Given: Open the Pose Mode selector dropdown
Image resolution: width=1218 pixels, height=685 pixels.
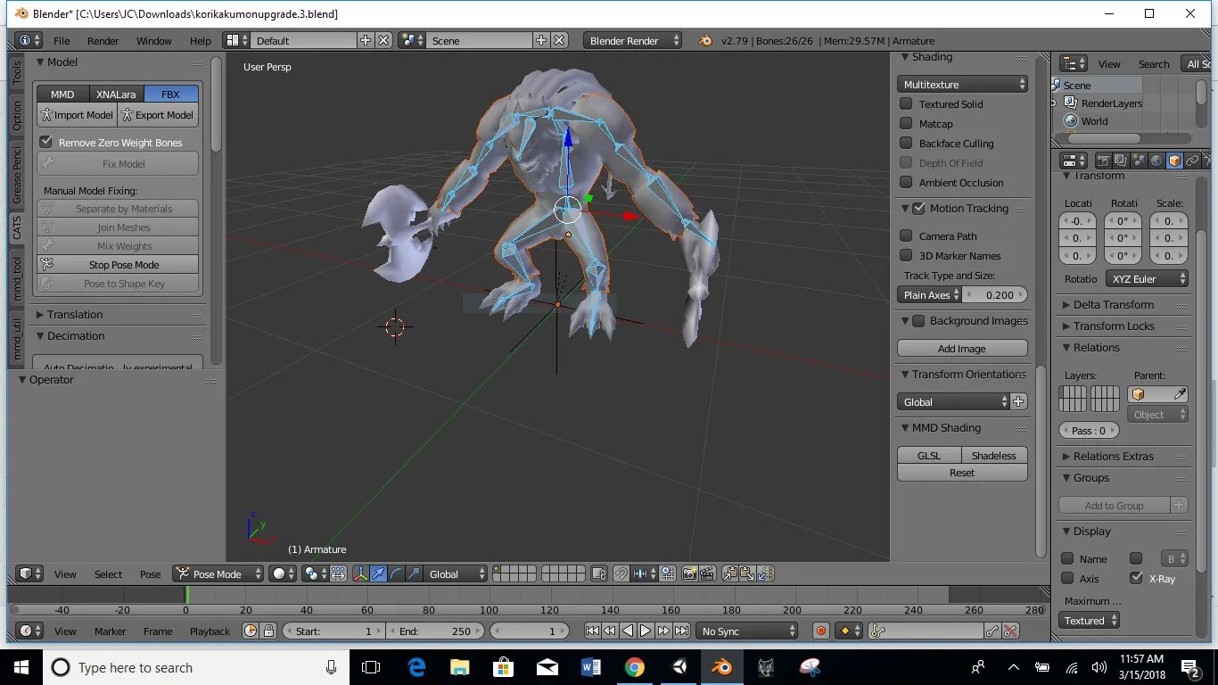Looking at the screenshot, I should pos(218,574).
